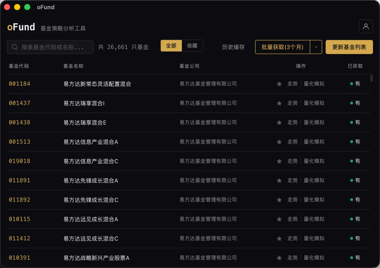Favorite fund 011891 star icon

279,181
